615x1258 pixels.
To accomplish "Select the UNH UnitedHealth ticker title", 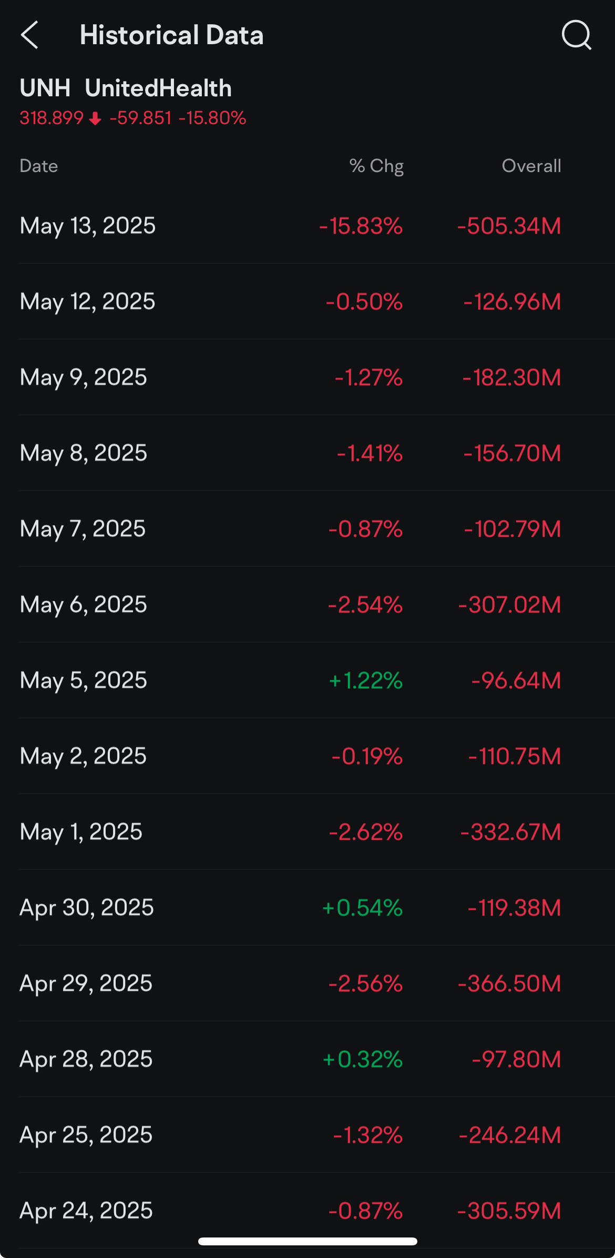I will tap(126, 88).
